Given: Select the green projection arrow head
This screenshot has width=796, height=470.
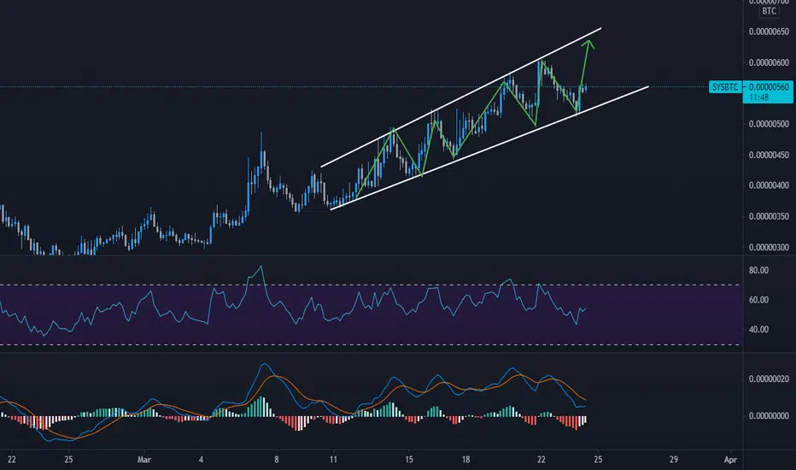Looking at the screenshot, I should (x=588, y=44).
